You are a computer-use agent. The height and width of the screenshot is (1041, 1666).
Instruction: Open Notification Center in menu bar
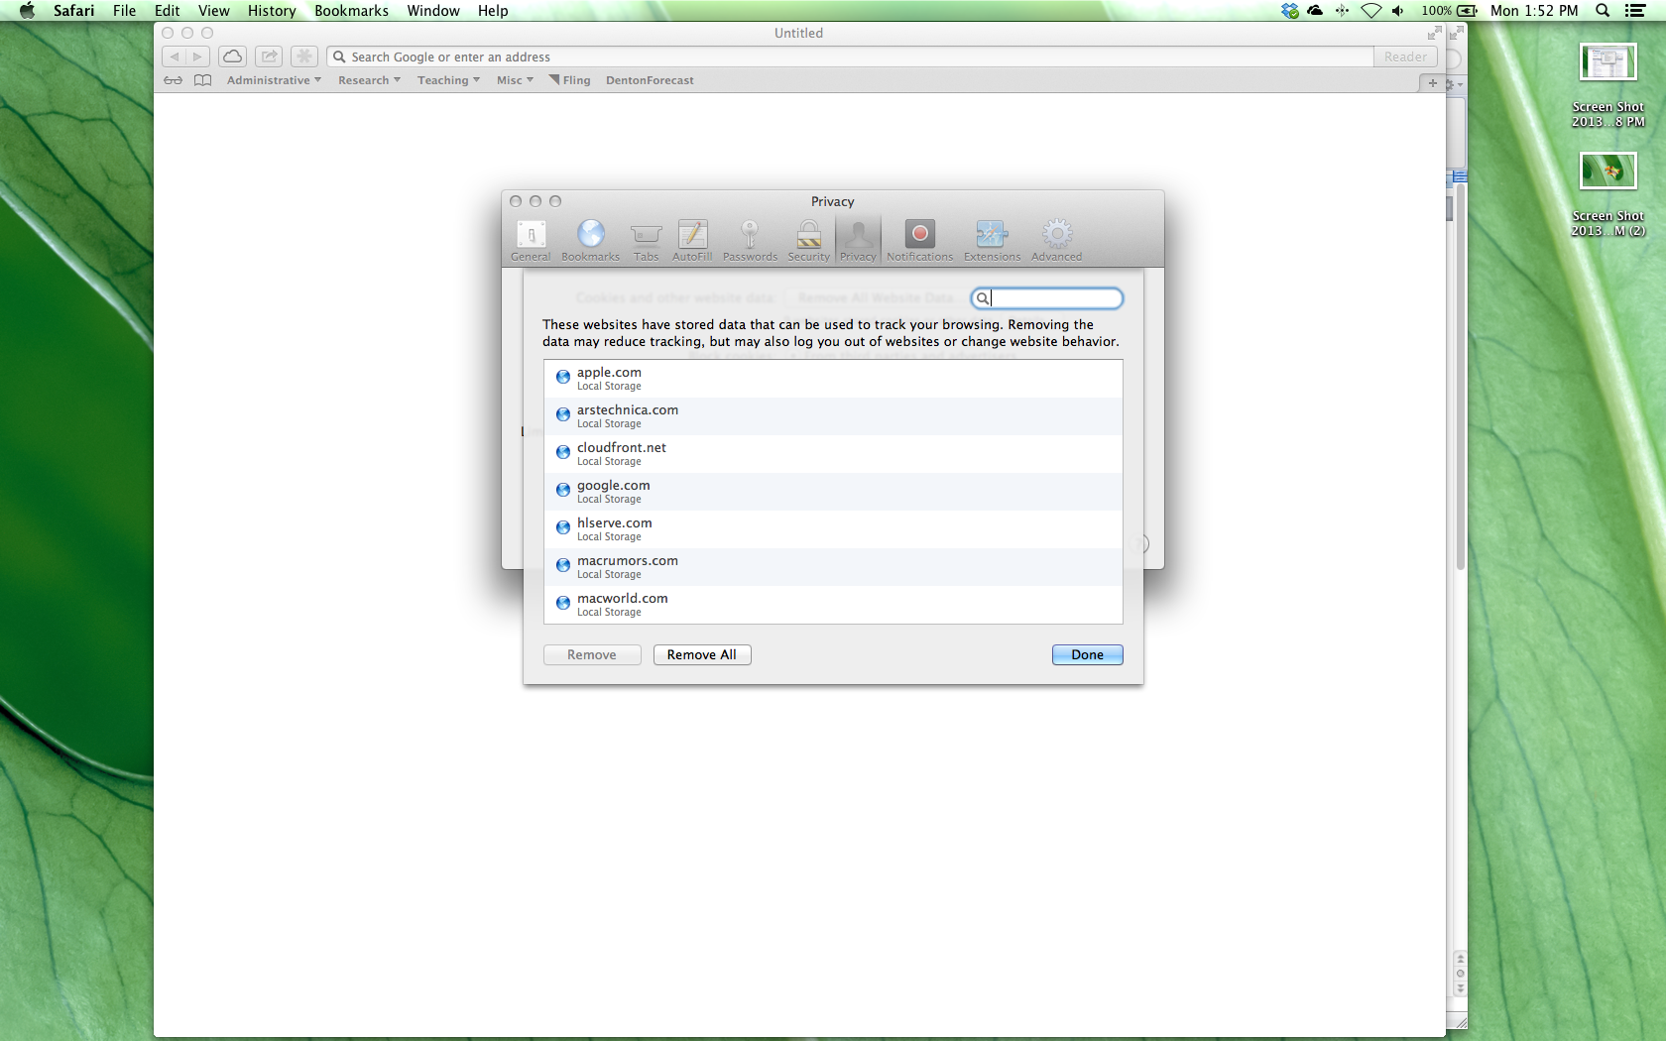(x=1635, y=11)
